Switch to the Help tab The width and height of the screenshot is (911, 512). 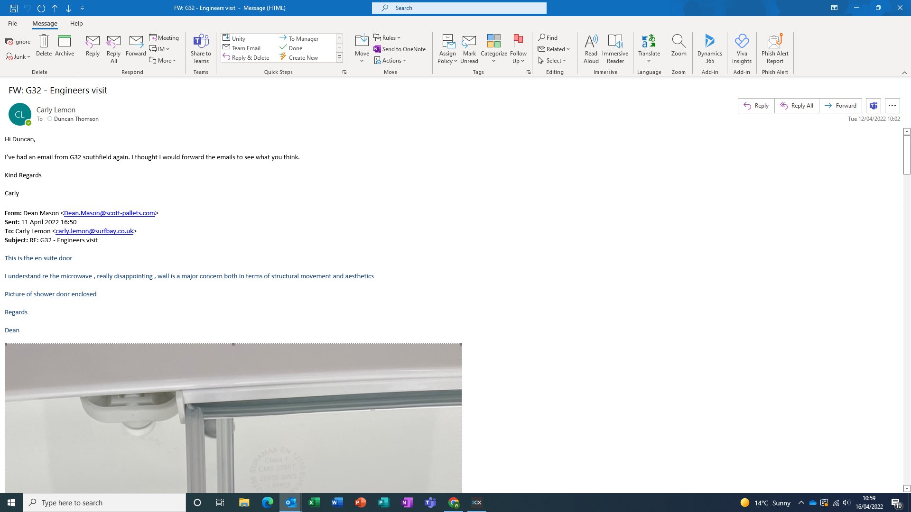76,23
